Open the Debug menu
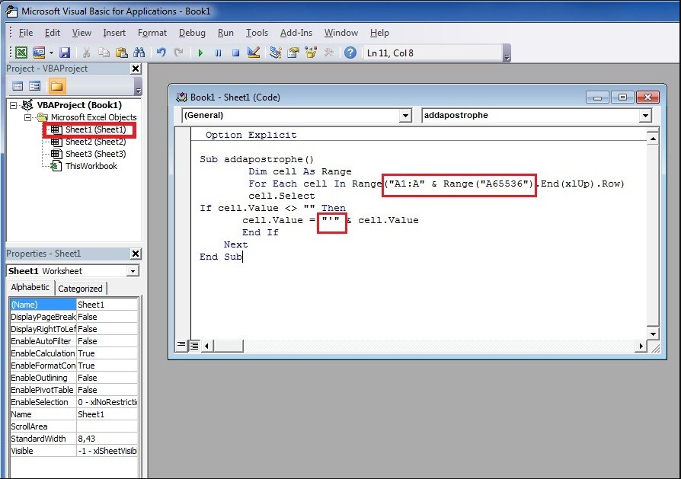This screenshot has height=479, width=681. point(192,33)
